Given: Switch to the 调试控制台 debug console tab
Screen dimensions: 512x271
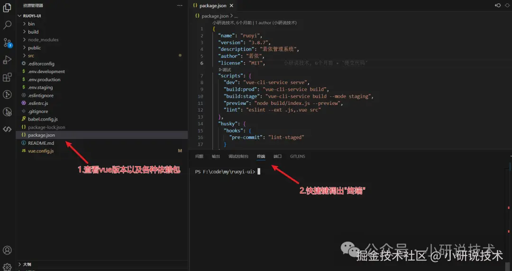Looking at the screenshot, I should click(x=238, y=156).
